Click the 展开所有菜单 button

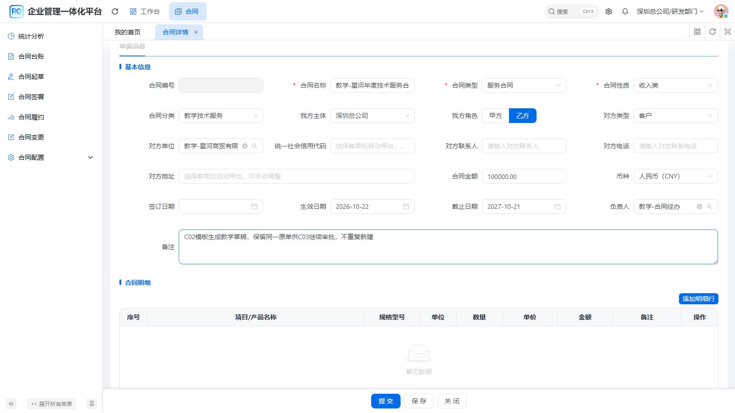51,404
